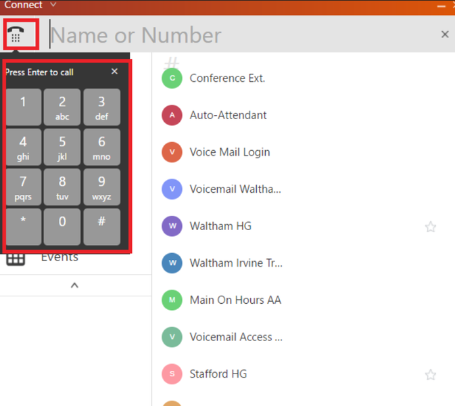Viewport: 455px width, 406px height.
Task: Select Voice Mail Login avatar
Action: [x=172, y=152]
